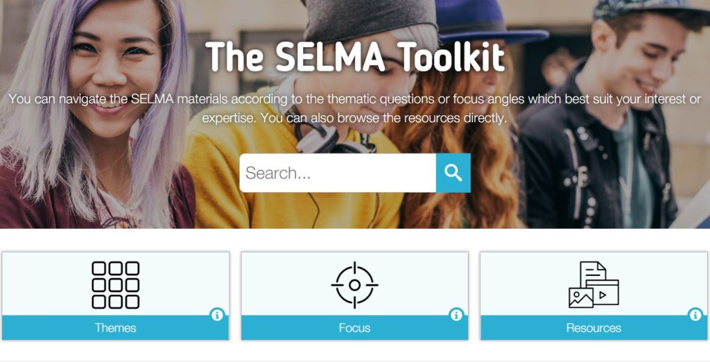This screenshot has width=710, height=362.
Task: Show info for the Focus card
Action: pyautogui.click(x=456, y=314)
